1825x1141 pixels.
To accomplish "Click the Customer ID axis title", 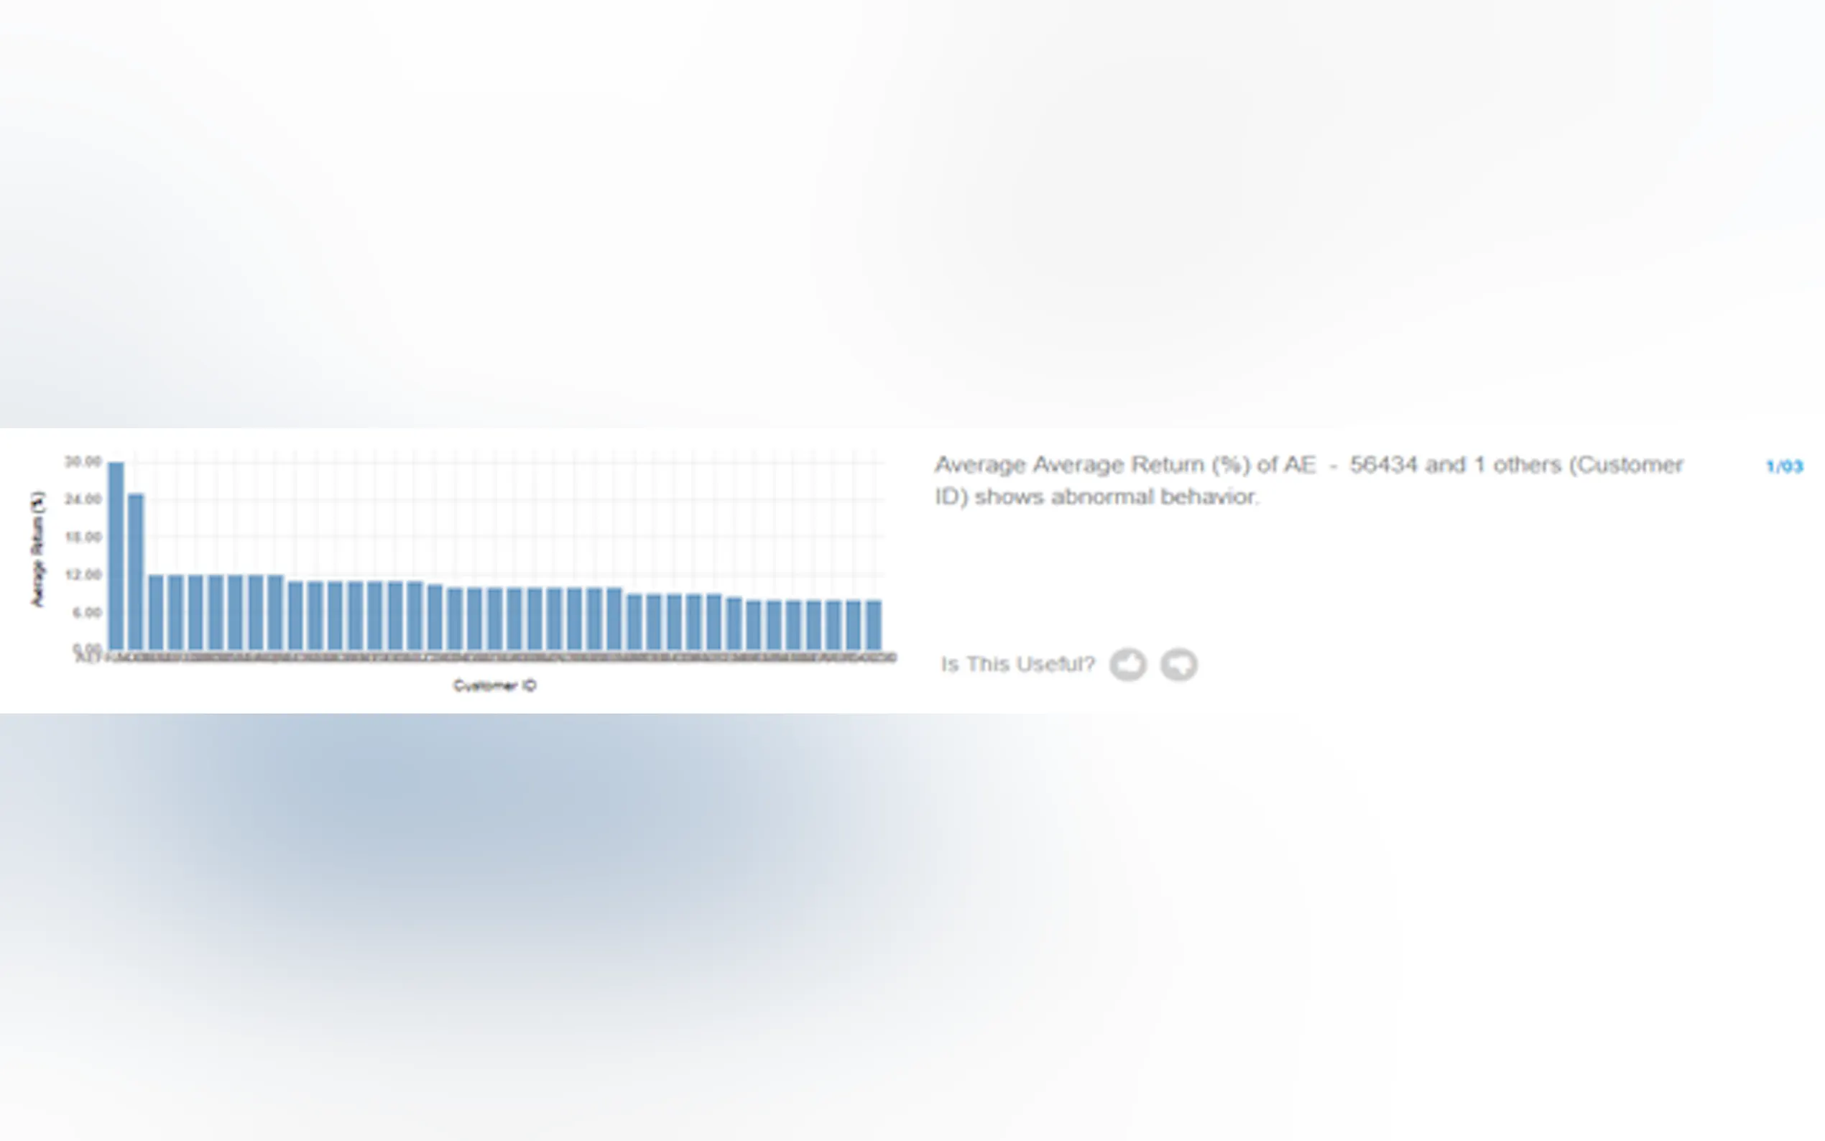I will [494, 685].
